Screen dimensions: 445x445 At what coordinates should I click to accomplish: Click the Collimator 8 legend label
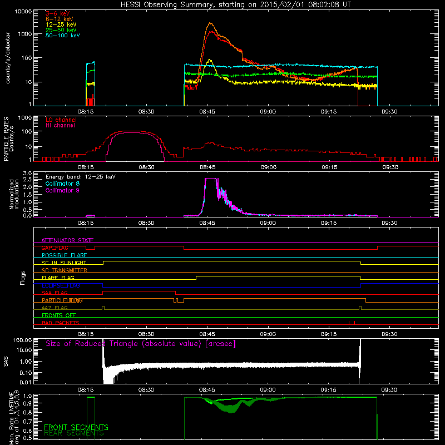pos(62,184)
